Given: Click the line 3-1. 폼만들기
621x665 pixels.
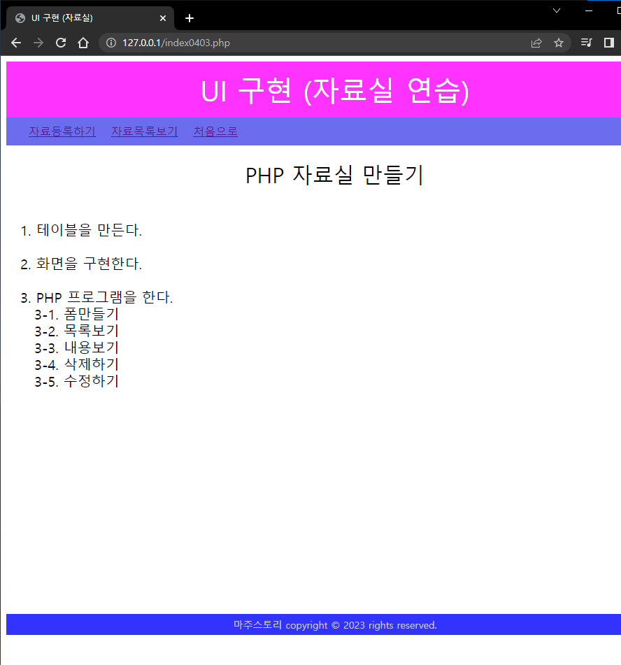Looking at the screenshot, I should (x=77, y=314).
